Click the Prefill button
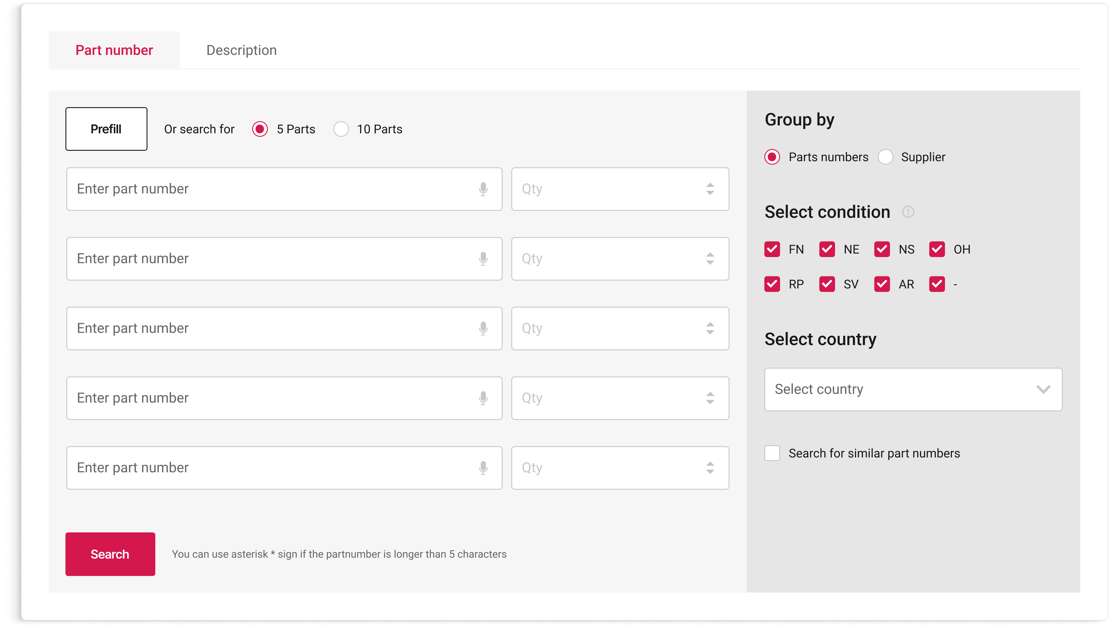The height and width of the screenshot is (630, 1109). [x=106, y=129]
